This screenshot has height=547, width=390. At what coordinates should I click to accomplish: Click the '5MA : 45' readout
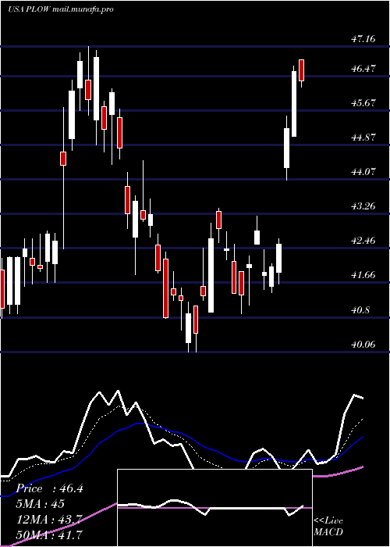(x=41, y=504)
